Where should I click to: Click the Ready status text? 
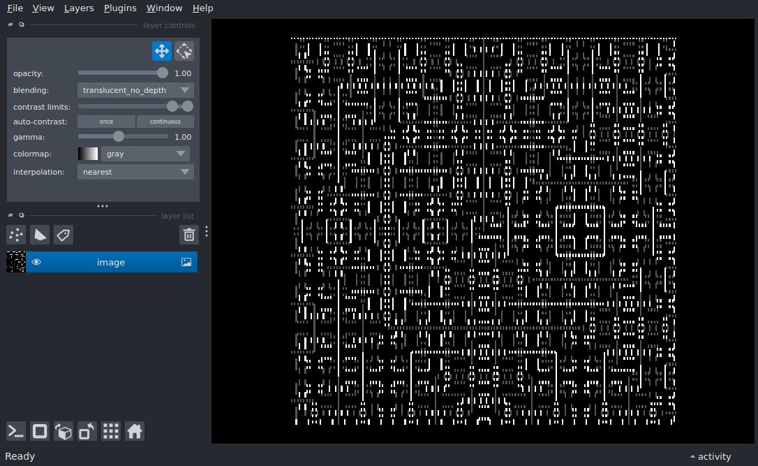20,456
